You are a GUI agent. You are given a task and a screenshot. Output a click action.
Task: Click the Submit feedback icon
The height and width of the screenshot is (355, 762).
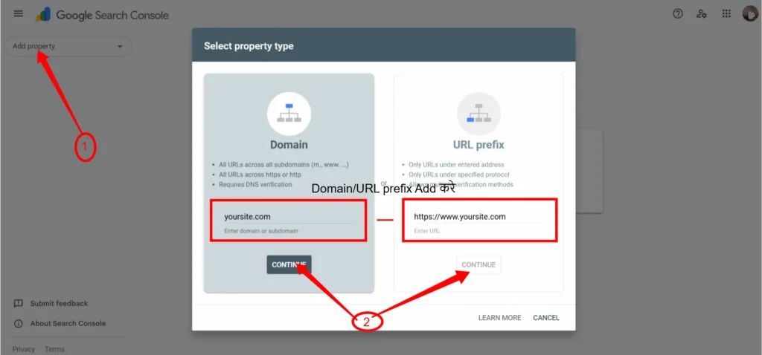tap(18, 304)
